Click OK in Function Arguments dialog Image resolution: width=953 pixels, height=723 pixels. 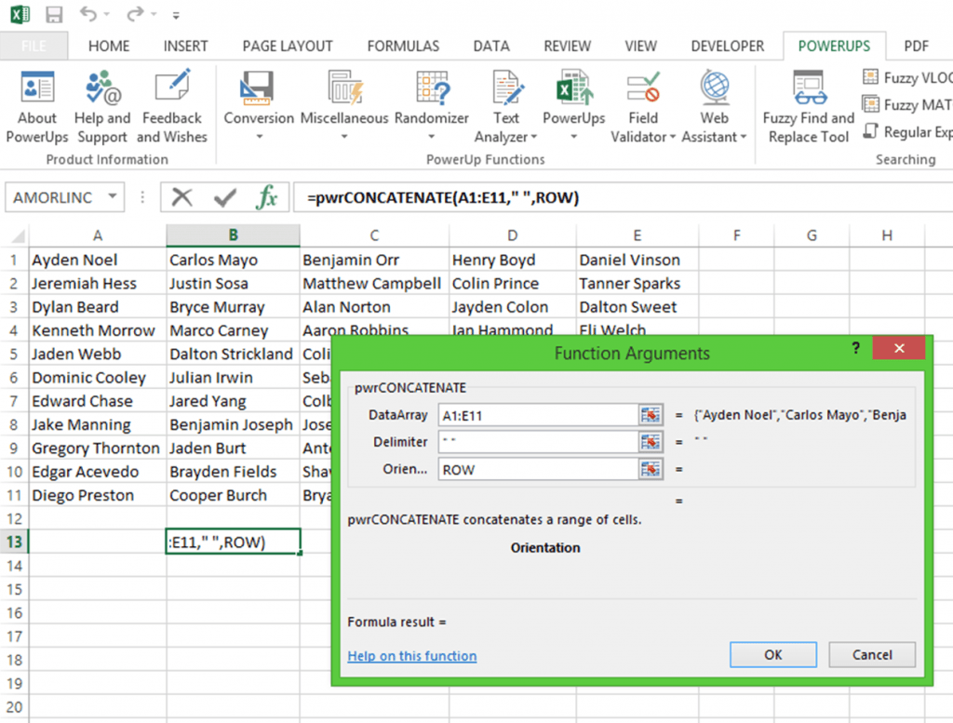click(x=773, y=654)
